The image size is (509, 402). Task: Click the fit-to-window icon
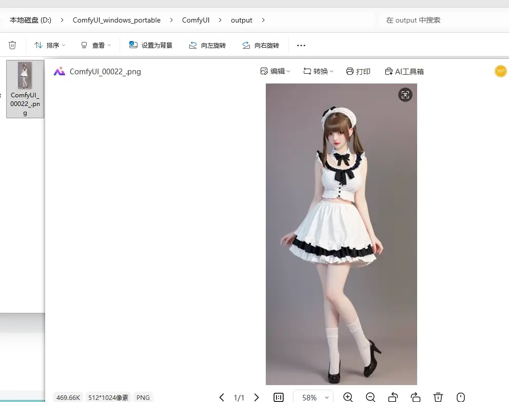279,397
